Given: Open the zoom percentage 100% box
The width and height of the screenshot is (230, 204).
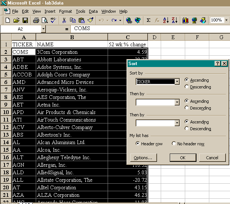Looking at the screenshot, I should (x=218, y=20).
